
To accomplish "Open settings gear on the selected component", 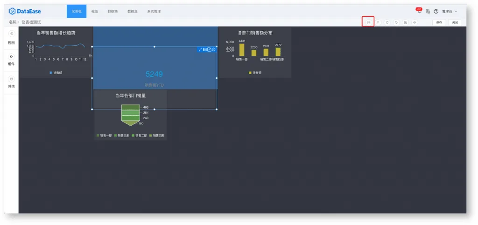I will pos(214,49).
